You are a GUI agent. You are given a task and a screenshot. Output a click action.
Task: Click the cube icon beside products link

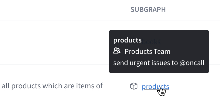tap(134, 86)
